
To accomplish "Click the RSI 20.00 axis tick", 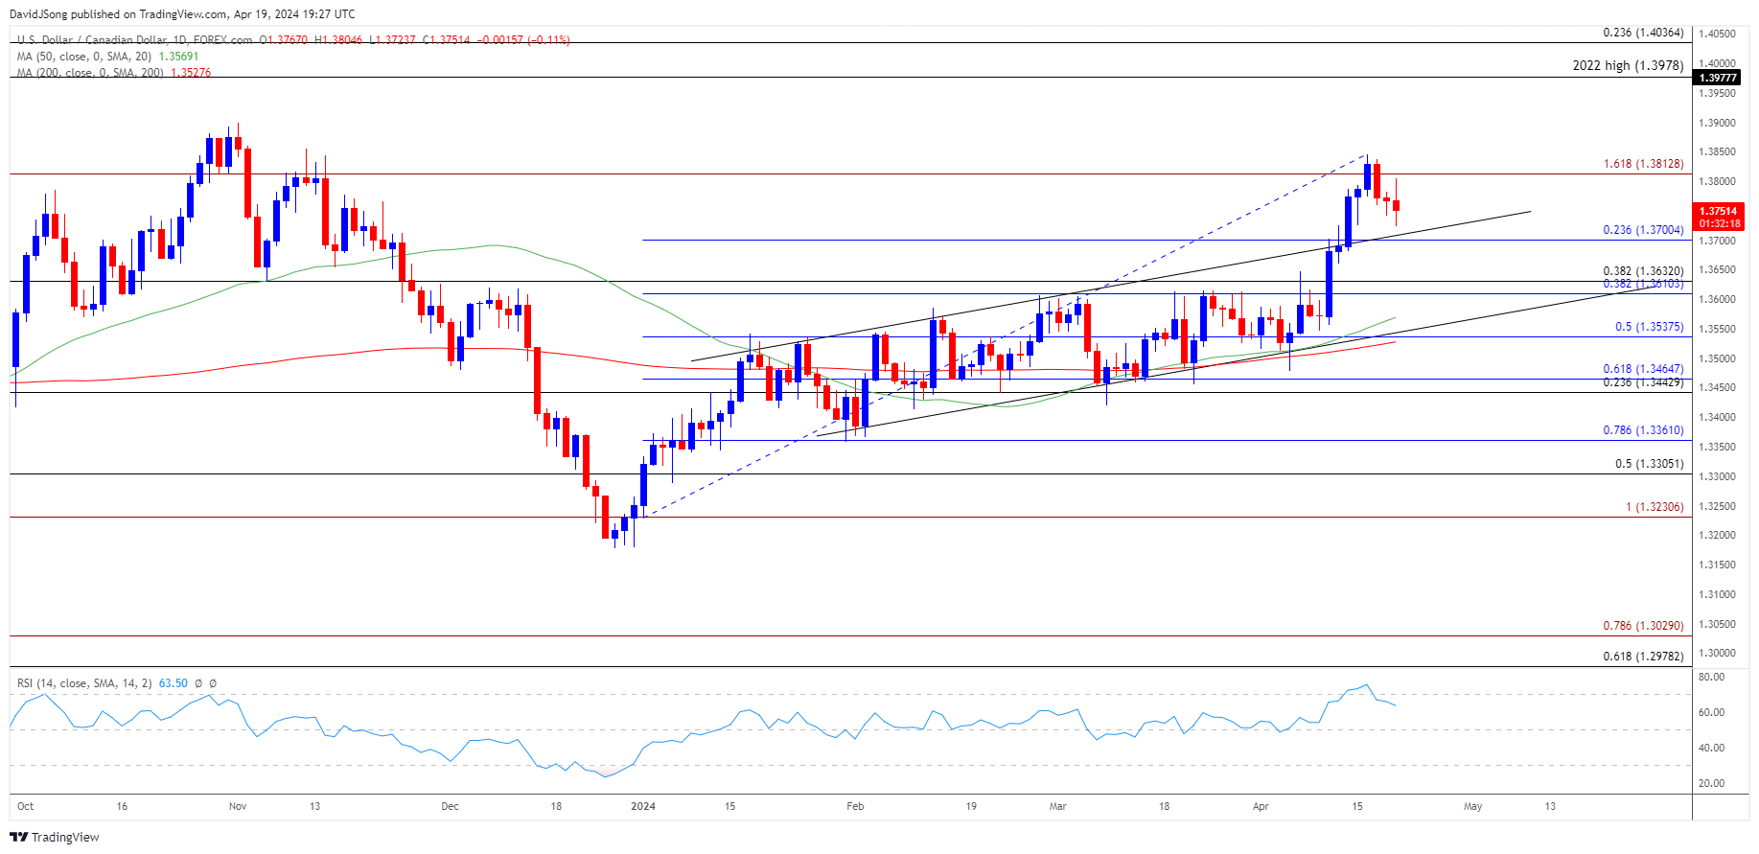I will (x=1711, y=783).
